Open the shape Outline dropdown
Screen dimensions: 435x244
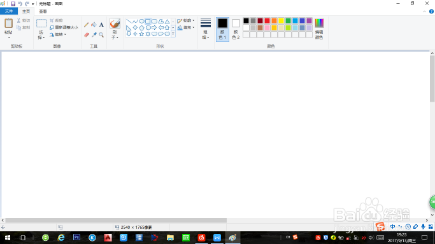[185, 21]
